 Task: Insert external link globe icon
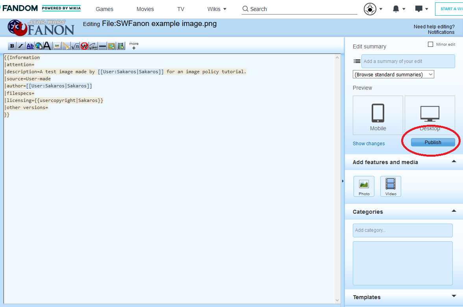(x=39, y=46)
